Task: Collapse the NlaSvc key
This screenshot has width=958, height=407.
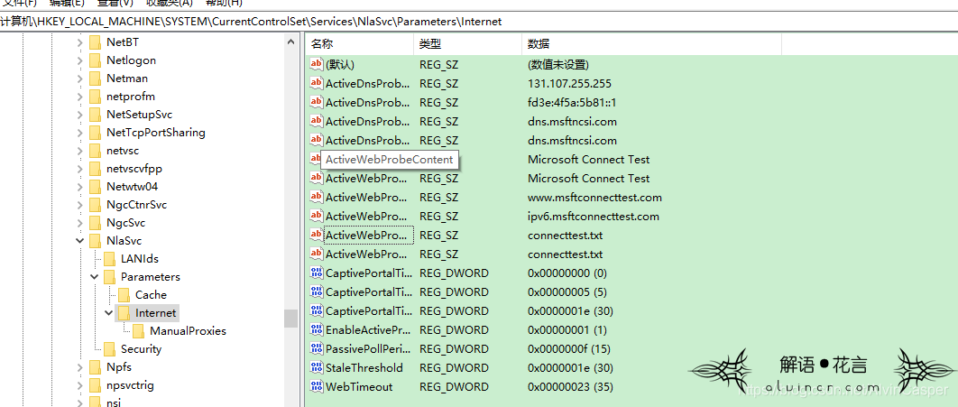Action: click(x=80, y=241)
